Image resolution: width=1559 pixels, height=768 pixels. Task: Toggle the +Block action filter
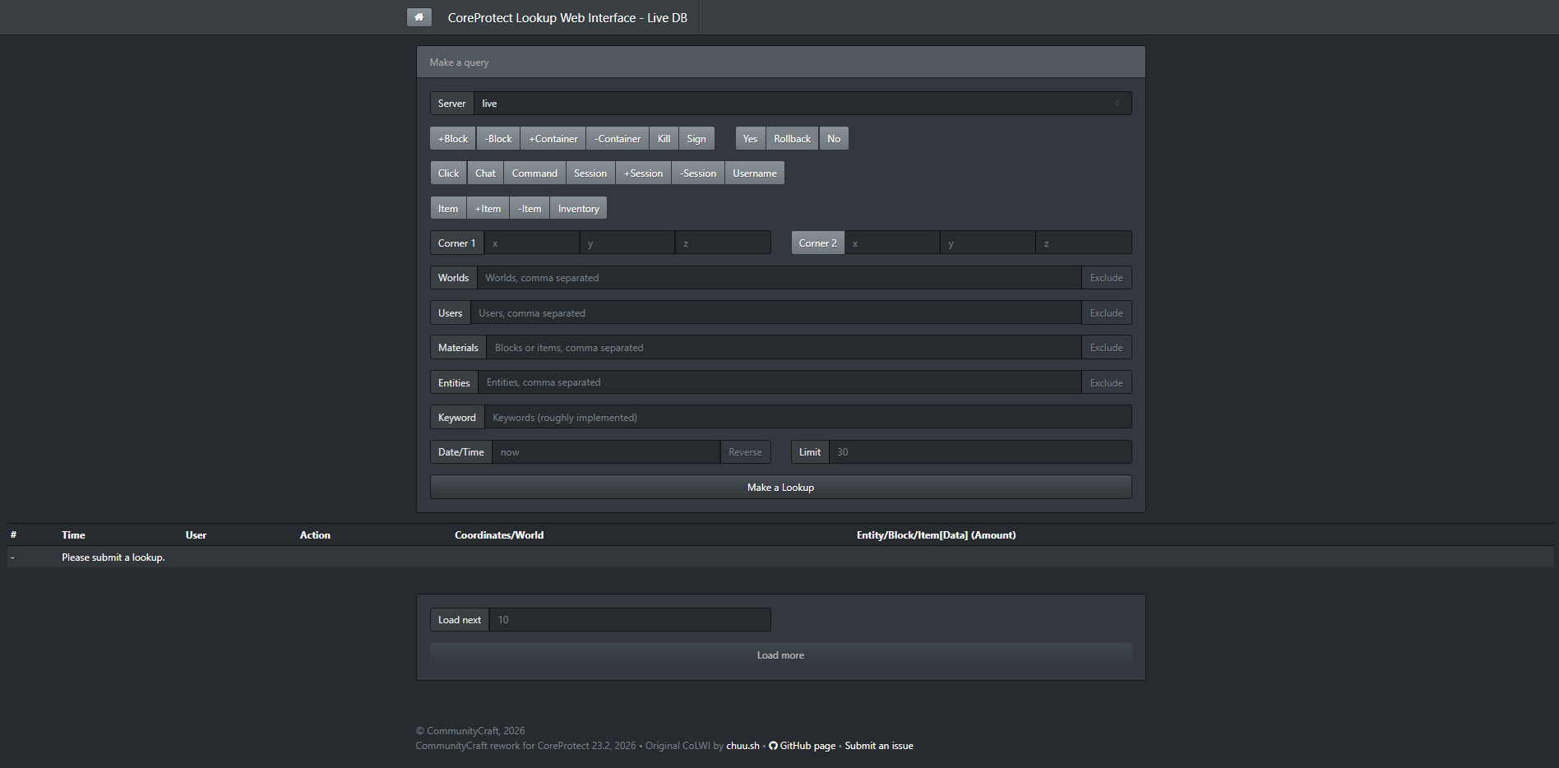pos(453,139)
